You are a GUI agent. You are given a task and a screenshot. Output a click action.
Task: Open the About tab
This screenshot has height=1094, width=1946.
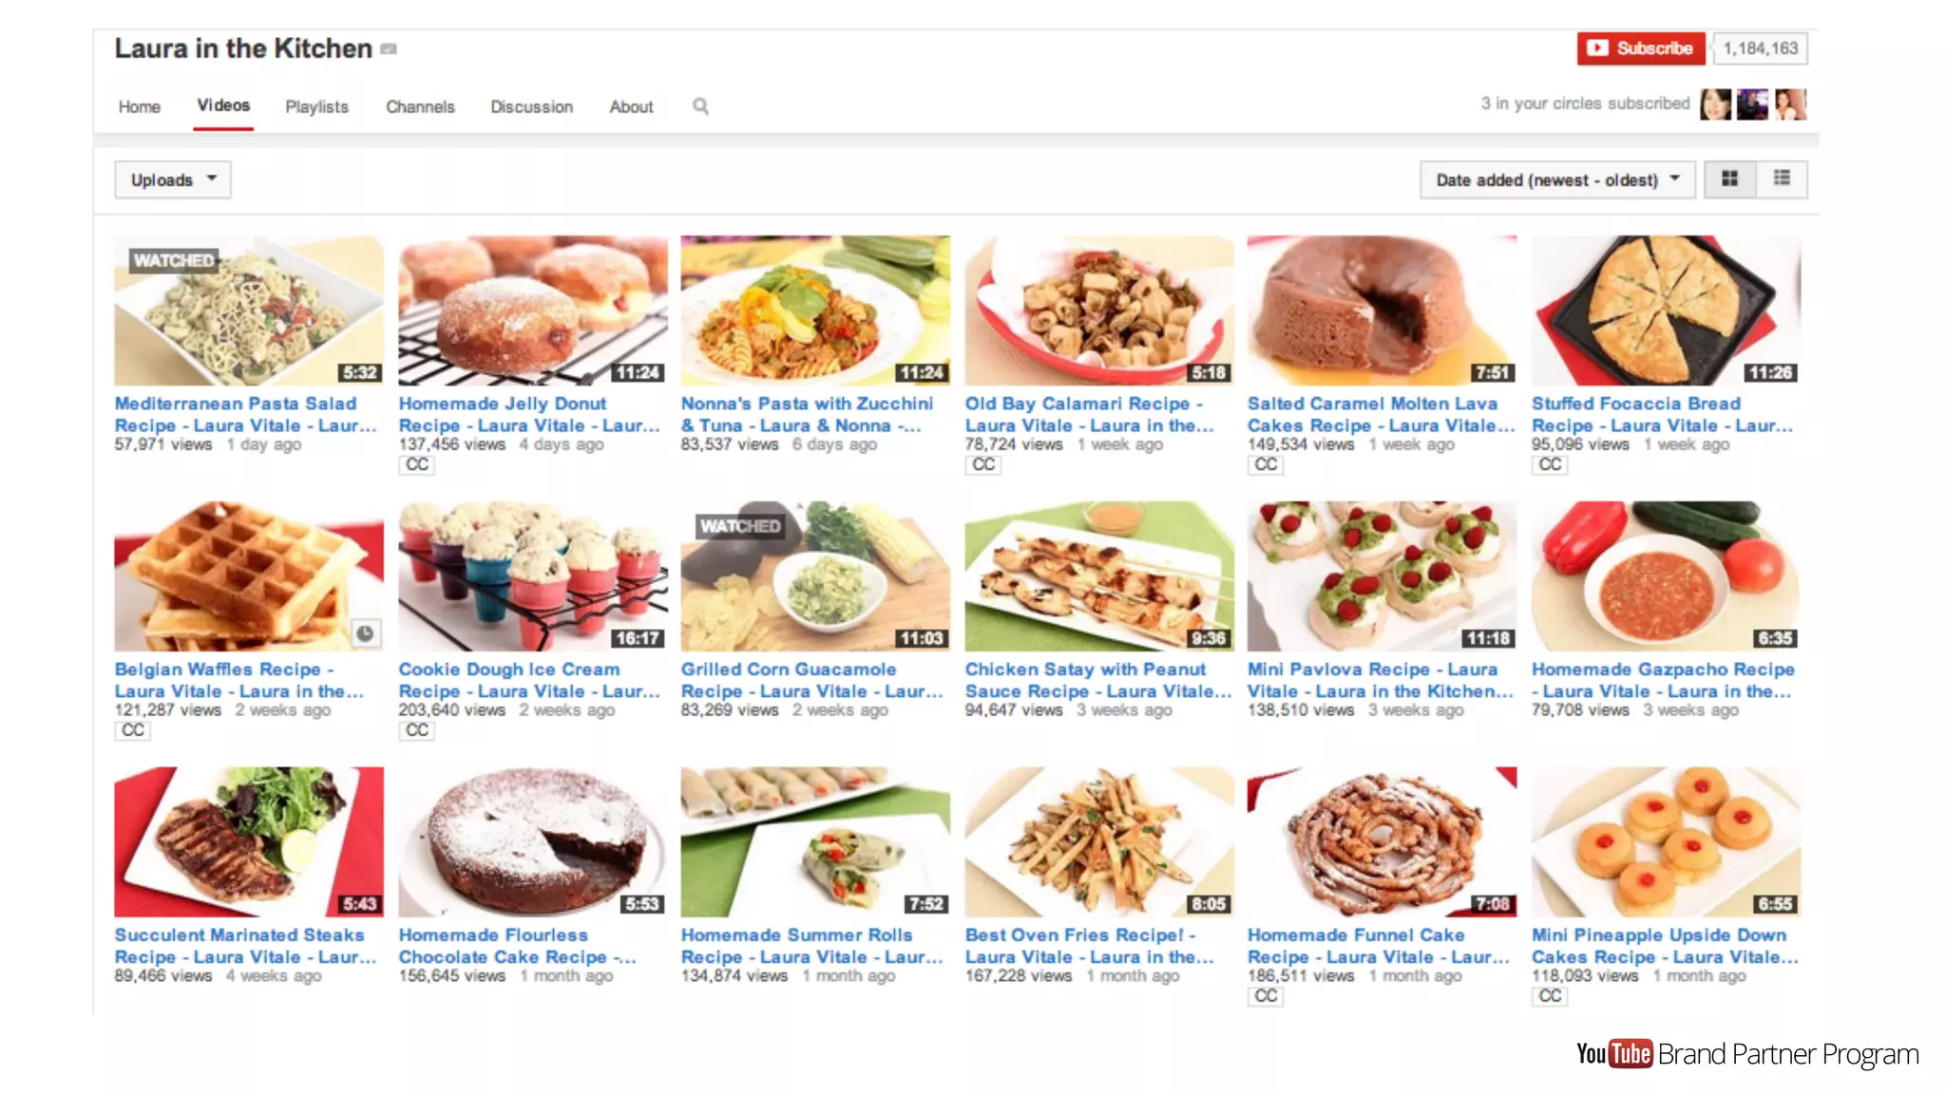631,106
